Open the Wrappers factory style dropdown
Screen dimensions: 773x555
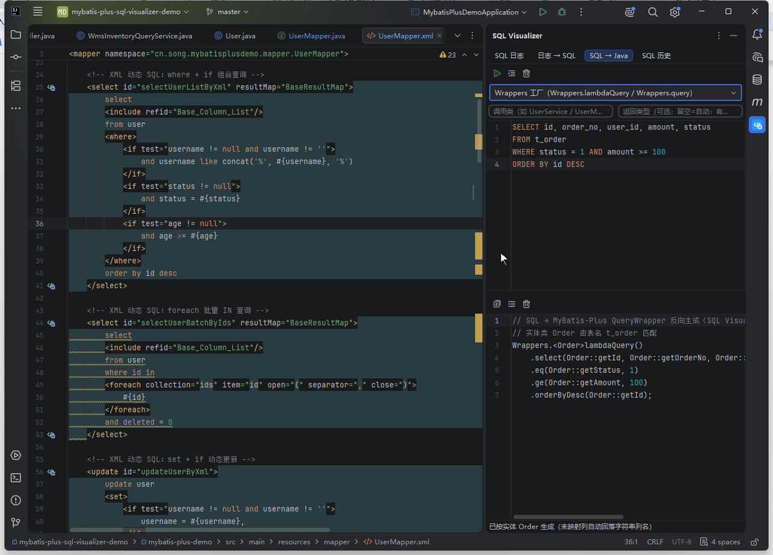pos(615,93)
